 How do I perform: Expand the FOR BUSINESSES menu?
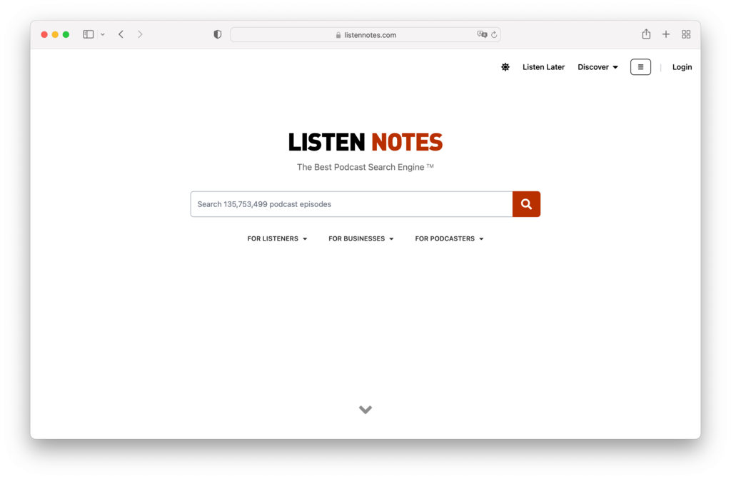point(361,238)
